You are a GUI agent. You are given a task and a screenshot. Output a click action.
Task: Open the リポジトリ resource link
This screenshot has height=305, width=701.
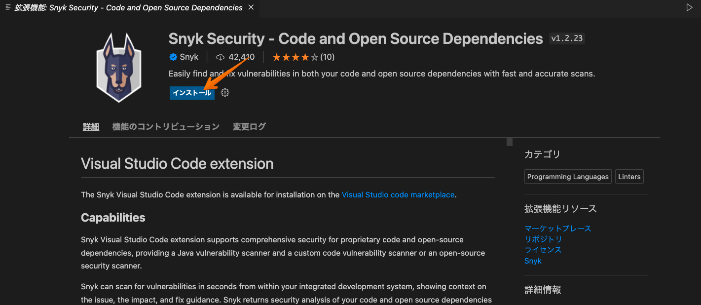click(x=543, y=239)
